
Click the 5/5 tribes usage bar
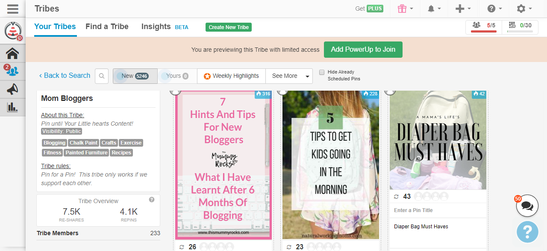click(x=484, y=27)
